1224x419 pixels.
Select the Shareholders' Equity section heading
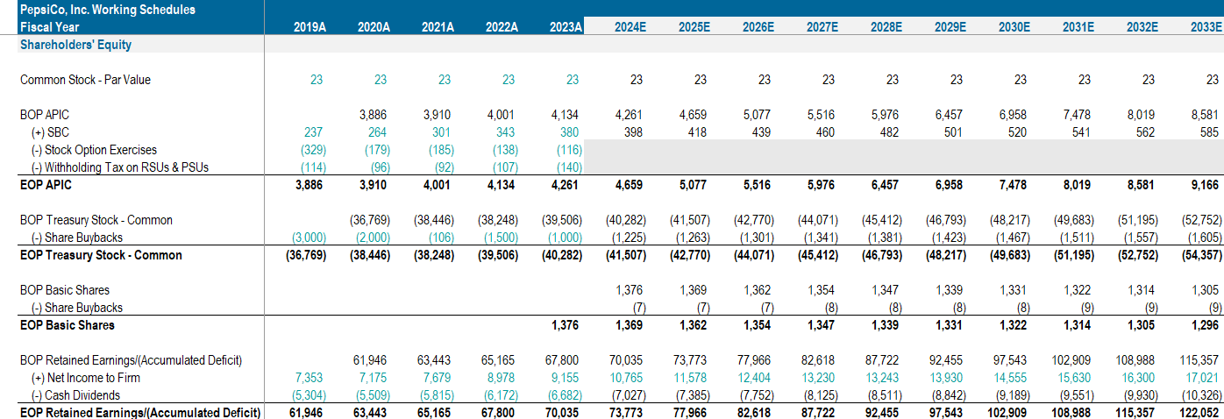tap(76, 45)
